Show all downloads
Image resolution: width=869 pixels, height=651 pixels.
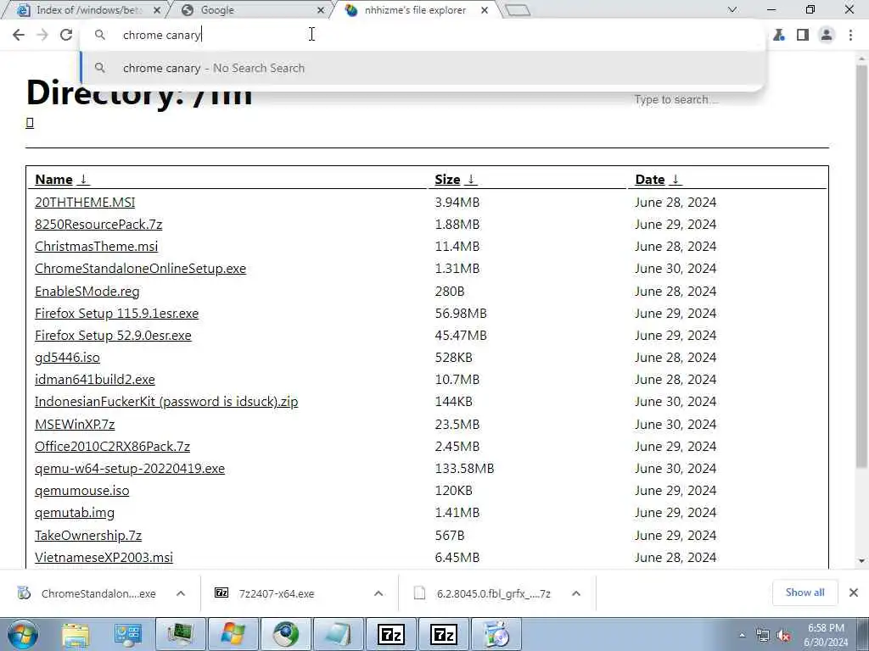pos(805,593)
